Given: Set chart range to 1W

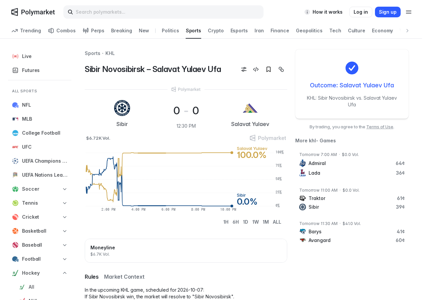Looking at the screenshot, I should 256,222.
